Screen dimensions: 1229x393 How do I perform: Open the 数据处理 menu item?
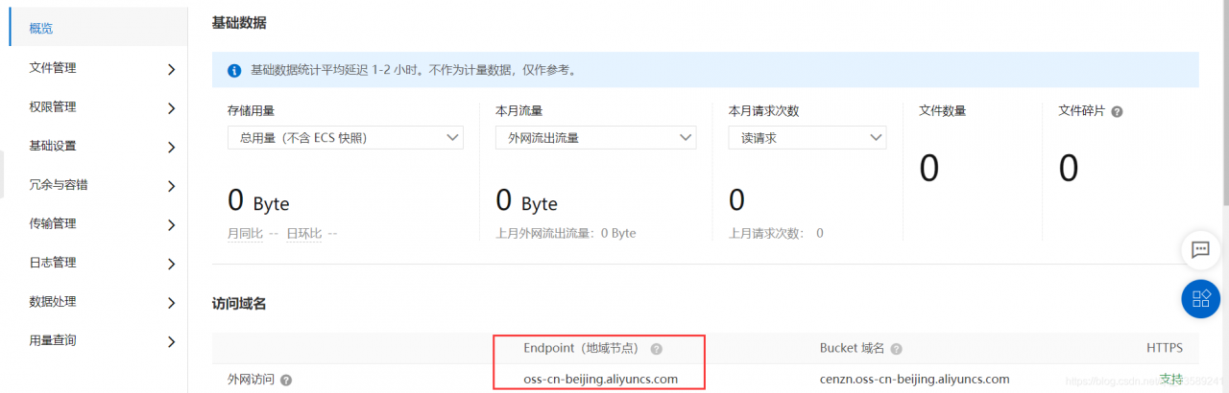(53, 302)
